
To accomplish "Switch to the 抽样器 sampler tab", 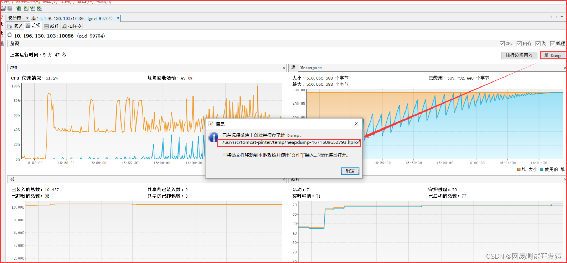I will 71,26.
